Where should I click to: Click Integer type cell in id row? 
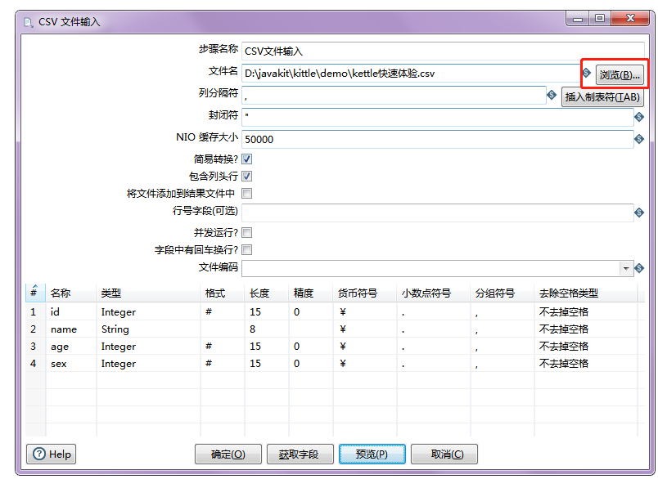148,311
